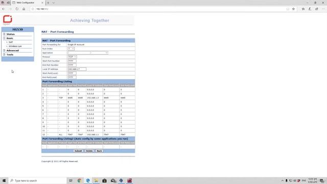This screenshot has height=184, width=327.
Task: Open the first Application dropdown
Action: (79, 53)
